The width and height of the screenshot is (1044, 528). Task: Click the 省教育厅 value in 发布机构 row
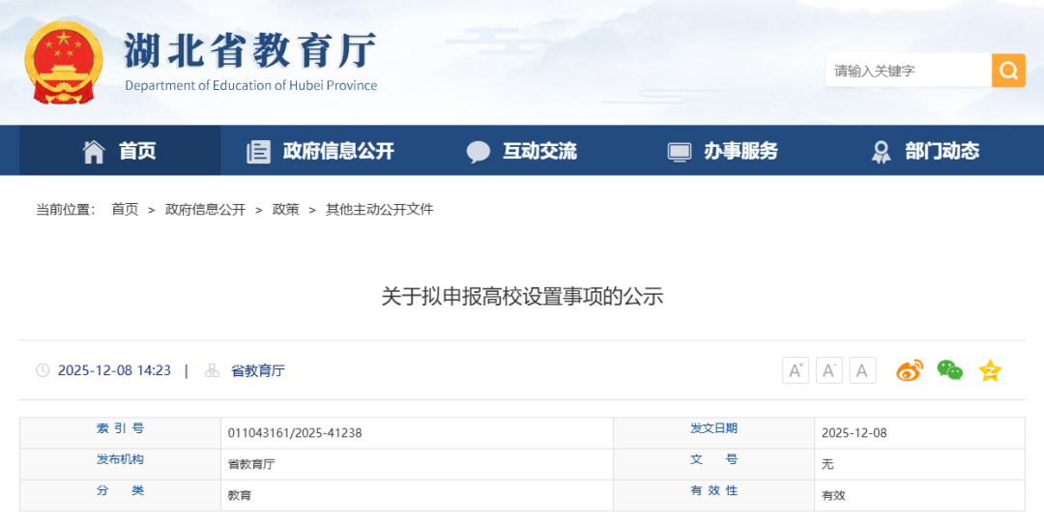coord(251,464)
